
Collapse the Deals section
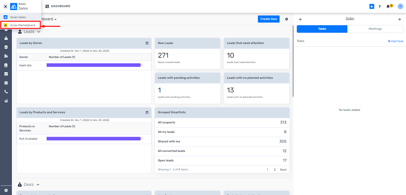click(38, 185)
